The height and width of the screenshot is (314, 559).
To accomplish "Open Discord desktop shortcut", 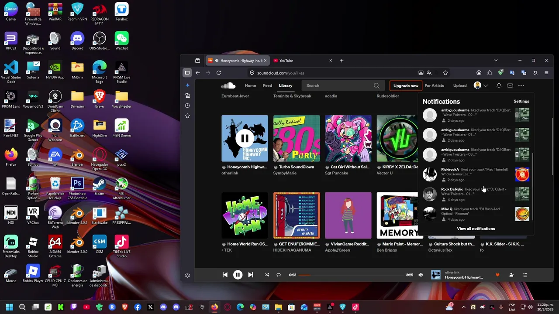I will click(x=77, y=41).
